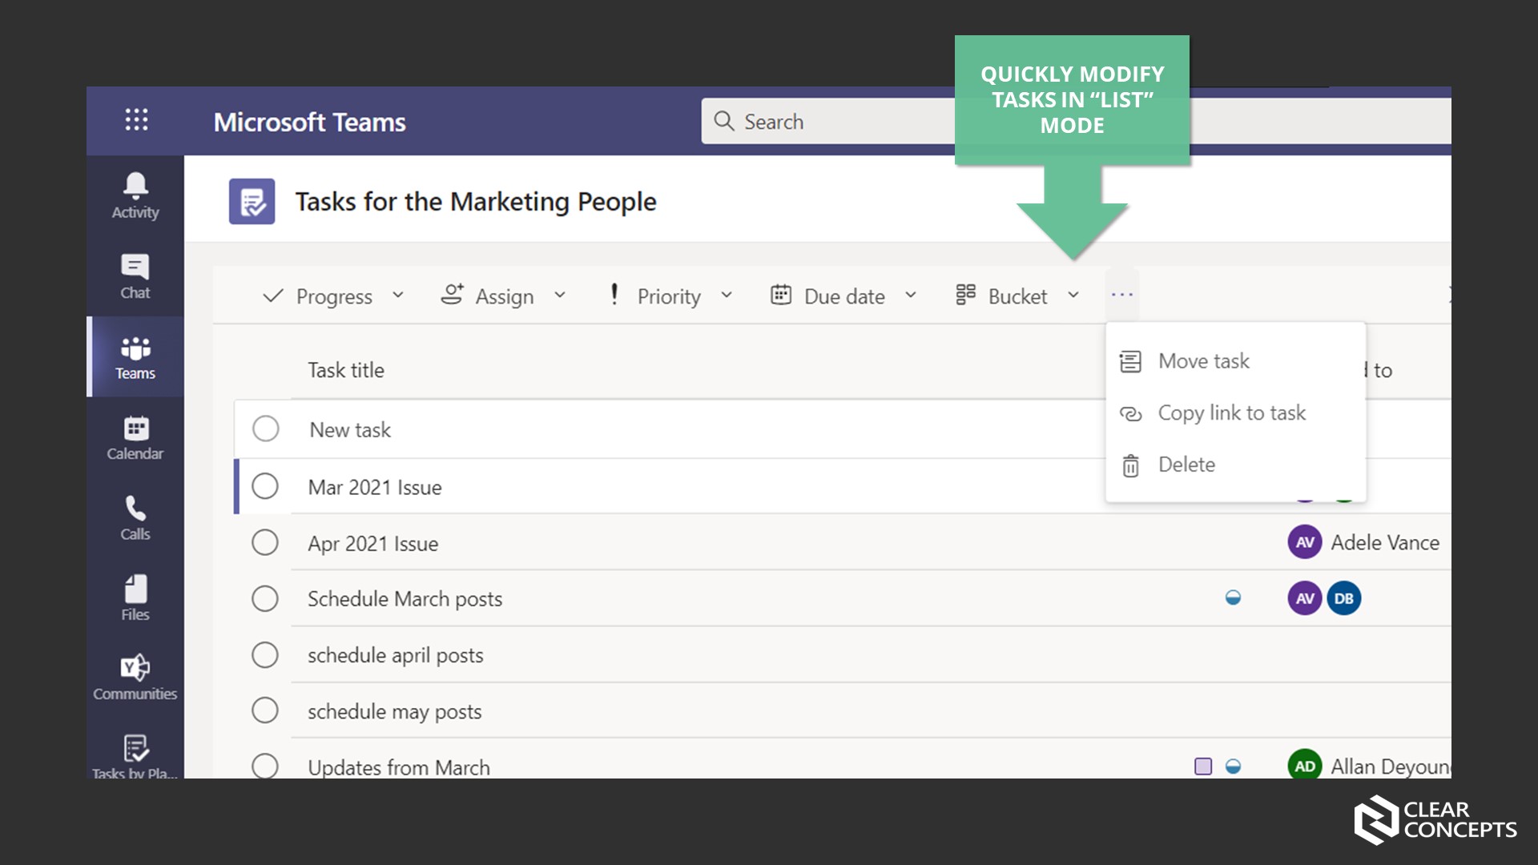The image size is (1538, 865).
Task: Click progress indicator on Updates from March
Action: [x=1234, y=766]
